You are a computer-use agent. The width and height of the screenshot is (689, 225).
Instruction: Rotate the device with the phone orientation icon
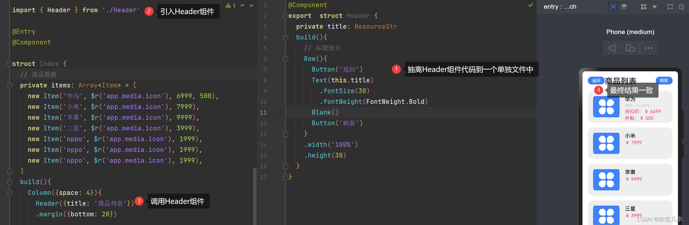pyautogui.click(x=630, y=48)
